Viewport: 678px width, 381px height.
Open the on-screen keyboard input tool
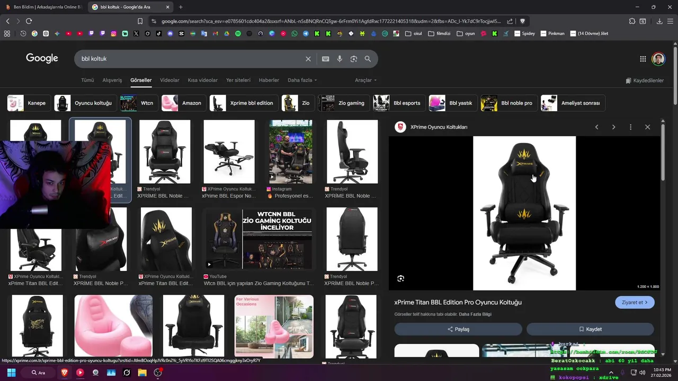325,59
